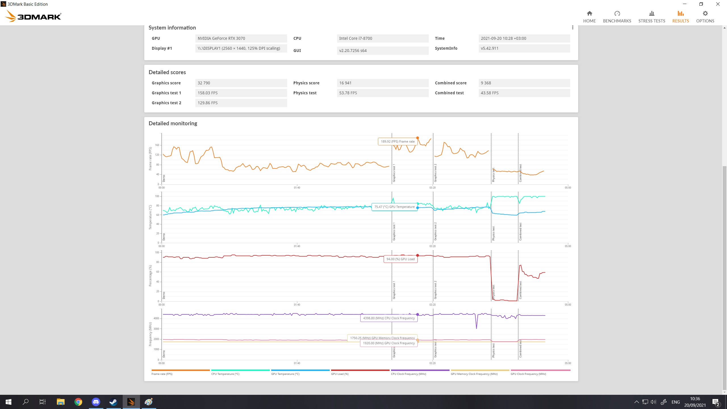The width and height of the screenshot is (727, 409).
Task: Toggle CPU Temperature legend series
Action: coord(240,372)
